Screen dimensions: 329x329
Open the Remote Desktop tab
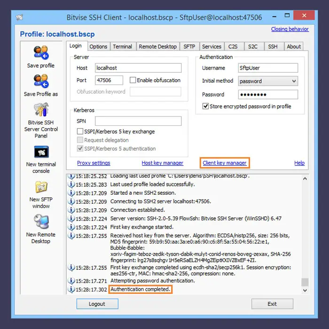click(x=158, y=46)
